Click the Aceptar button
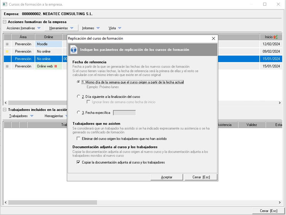The width and height of the screenshot is (286, 215). point(167,177)
